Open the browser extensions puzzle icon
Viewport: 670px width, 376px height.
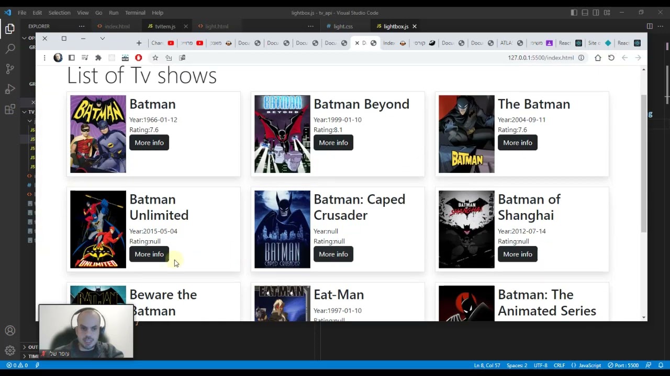(98, 58)
